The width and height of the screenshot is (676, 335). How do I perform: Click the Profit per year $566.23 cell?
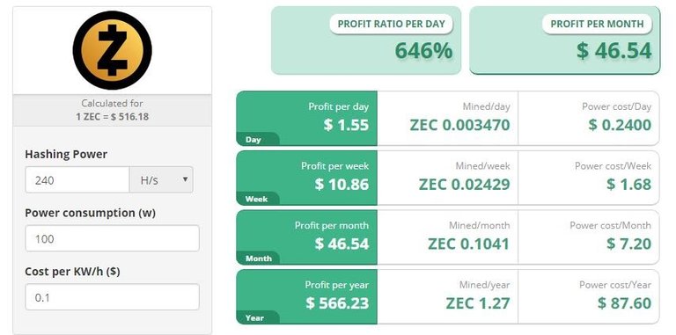pos(307,296)
